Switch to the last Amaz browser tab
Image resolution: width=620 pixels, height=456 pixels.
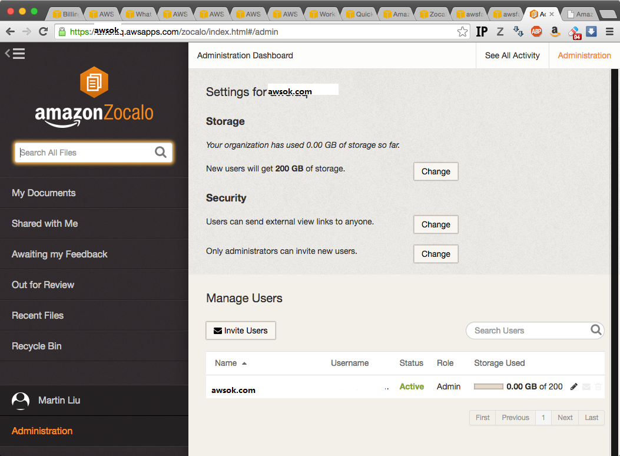(580, 14)
